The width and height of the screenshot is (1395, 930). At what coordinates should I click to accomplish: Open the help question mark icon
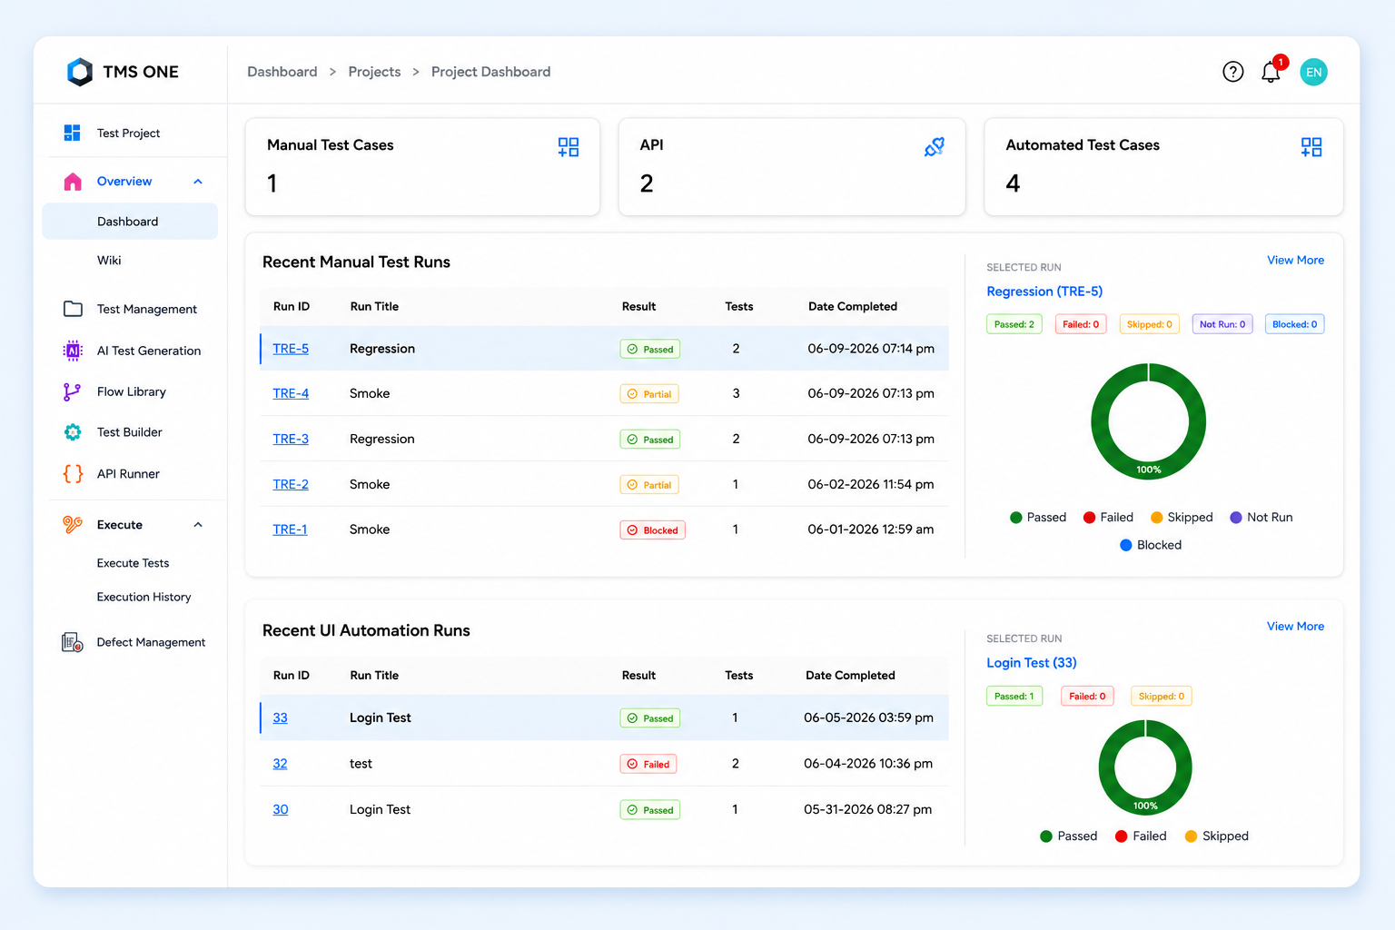[x=1232, y=72]
